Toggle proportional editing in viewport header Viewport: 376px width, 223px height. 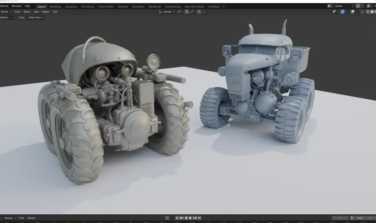pyautogui.click(x=199, y=12)
